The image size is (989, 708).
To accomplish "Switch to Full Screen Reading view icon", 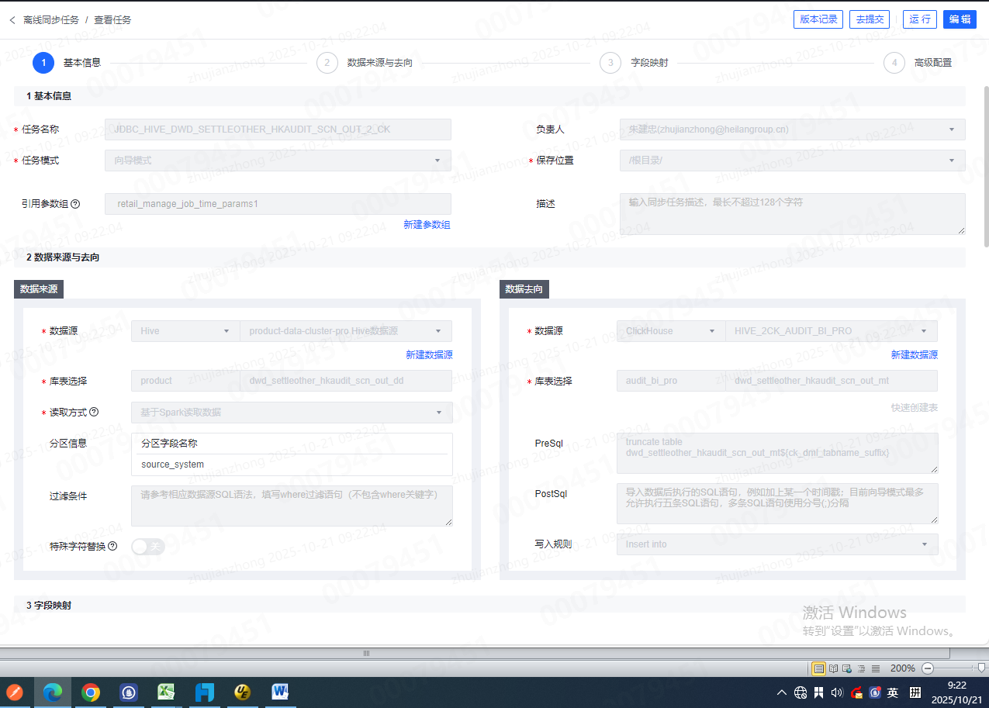I will tap(833, 668).
